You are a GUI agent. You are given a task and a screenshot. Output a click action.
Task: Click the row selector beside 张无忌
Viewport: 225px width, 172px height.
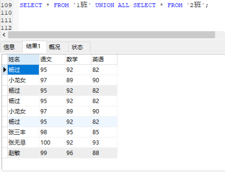pyautogui.click(x=5, y=143)
